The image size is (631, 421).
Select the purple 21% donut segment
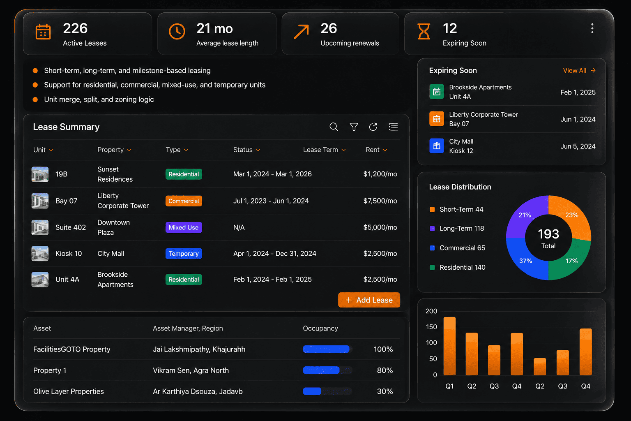pos(525,215)
